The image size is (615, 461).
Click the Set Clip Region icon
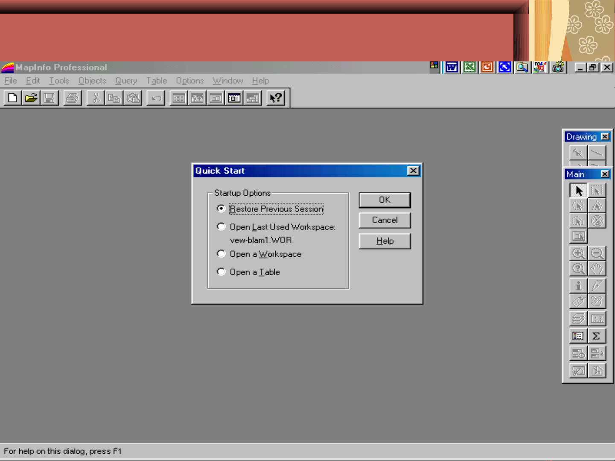pyautogui.click(x=597, y=371)
